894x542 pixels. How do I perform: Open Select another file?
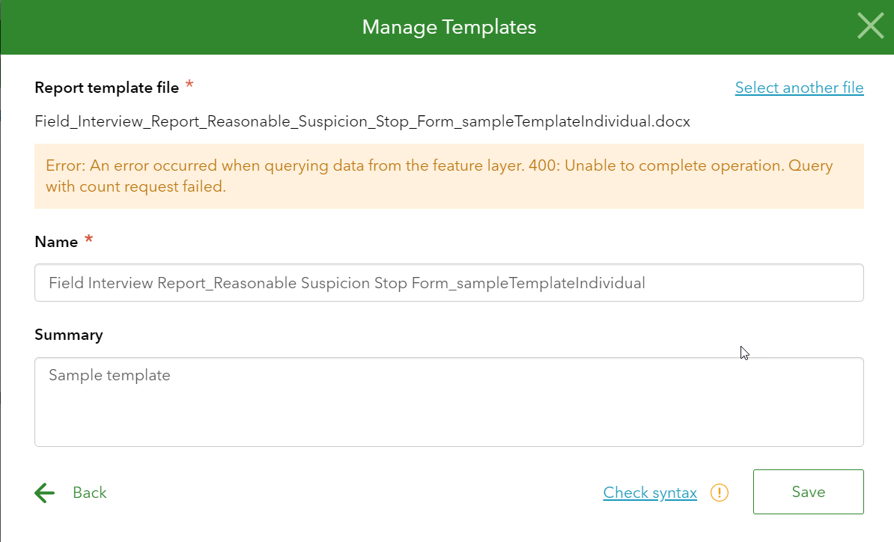tap(799, 88)
